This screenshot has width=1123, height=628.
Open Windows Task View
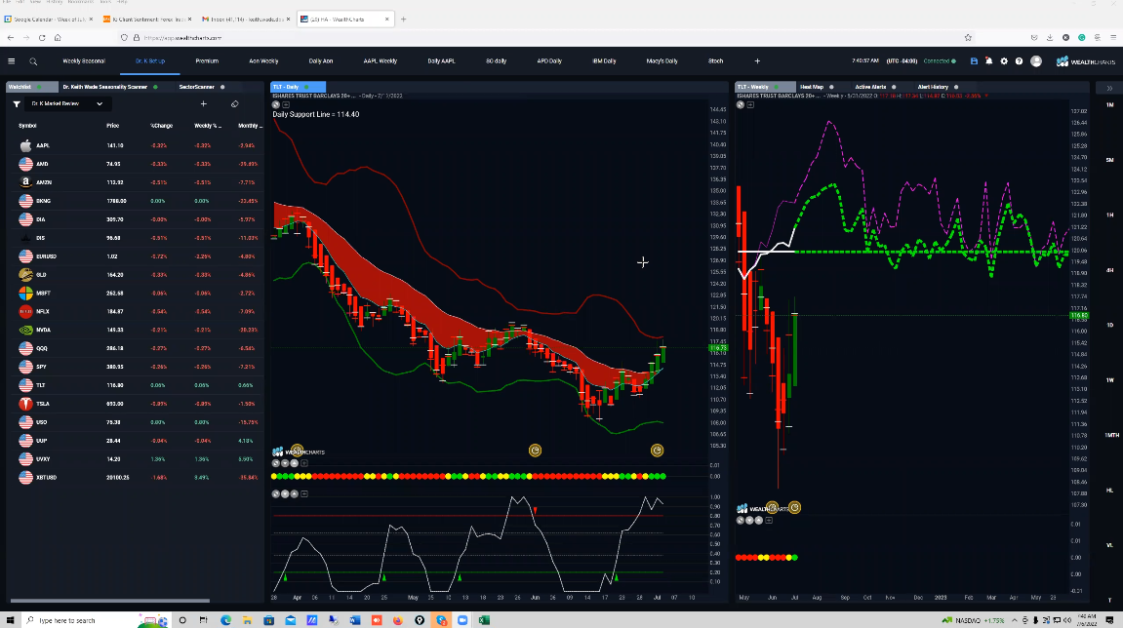(x=204, y=620)
